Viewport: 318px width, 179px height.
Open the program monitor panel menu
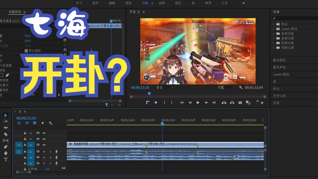[x=144, y=12]
